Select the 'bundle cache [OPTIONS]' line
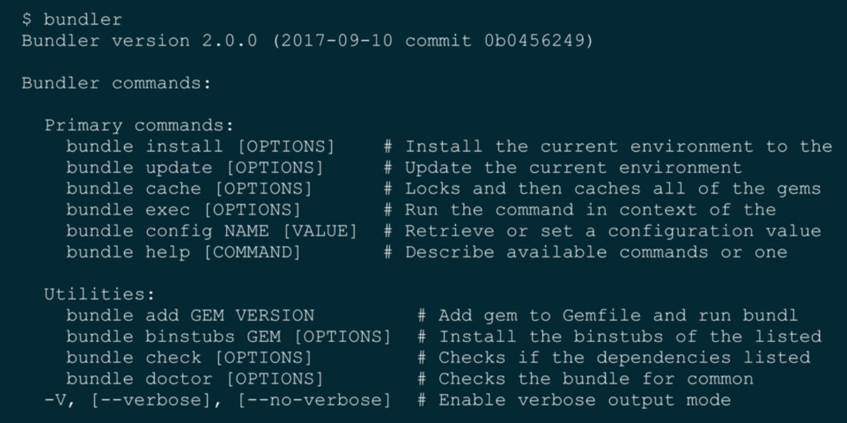847x423 pixels. pos(189,189)
